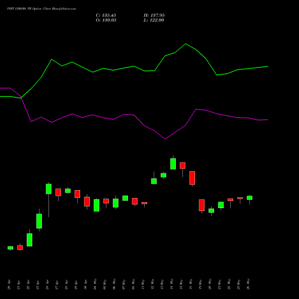This screenshot has height=299, width=299.
Task: Click the 30 Apr date label
Action: tap(86, 285)
